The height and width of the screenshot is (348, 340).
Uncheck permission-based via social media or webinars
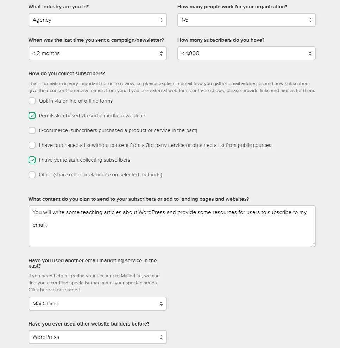32,116
